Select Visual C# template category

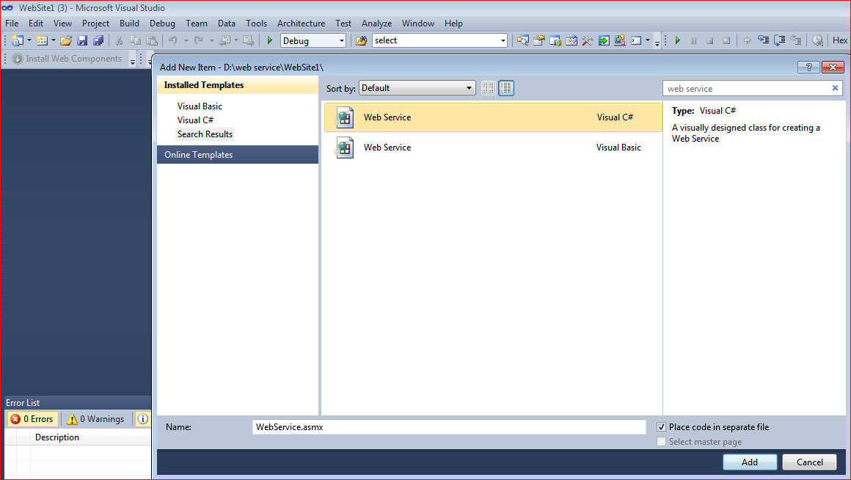(195, 120)
